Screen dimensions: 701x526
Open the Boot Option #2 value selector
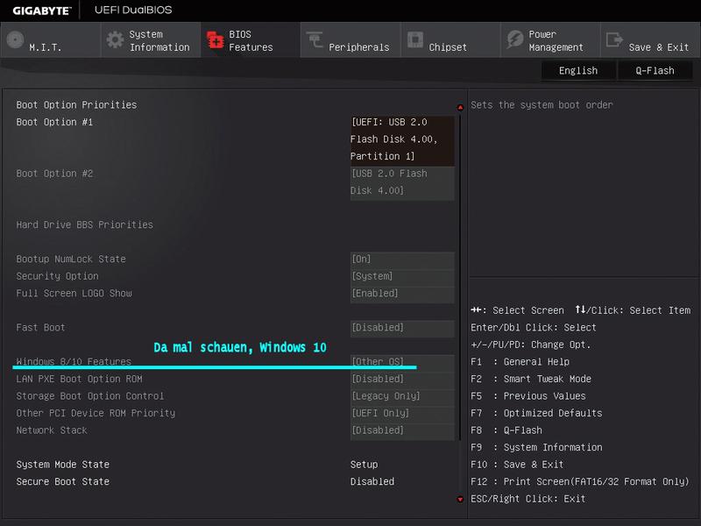(402, 182)
